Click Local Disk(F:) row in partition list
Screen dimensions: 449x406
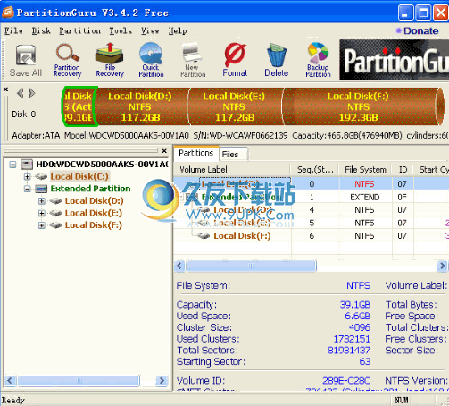pyautogui.click(x=312, y=236)
